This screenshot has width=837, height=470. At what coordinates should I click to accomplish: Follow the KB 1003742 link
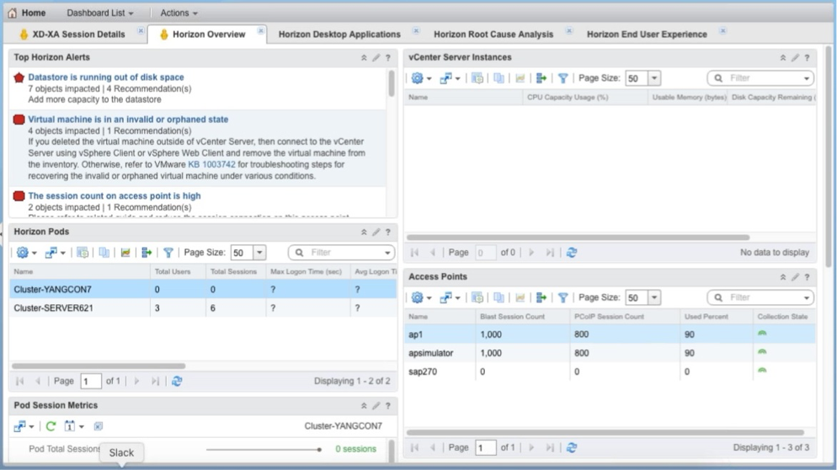[211, 164]
